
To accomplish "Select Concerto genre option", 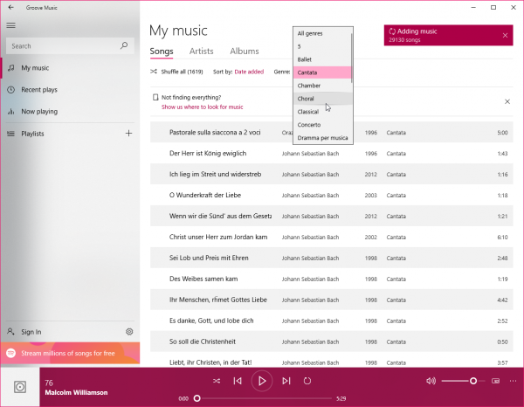I will coord(322,125).
